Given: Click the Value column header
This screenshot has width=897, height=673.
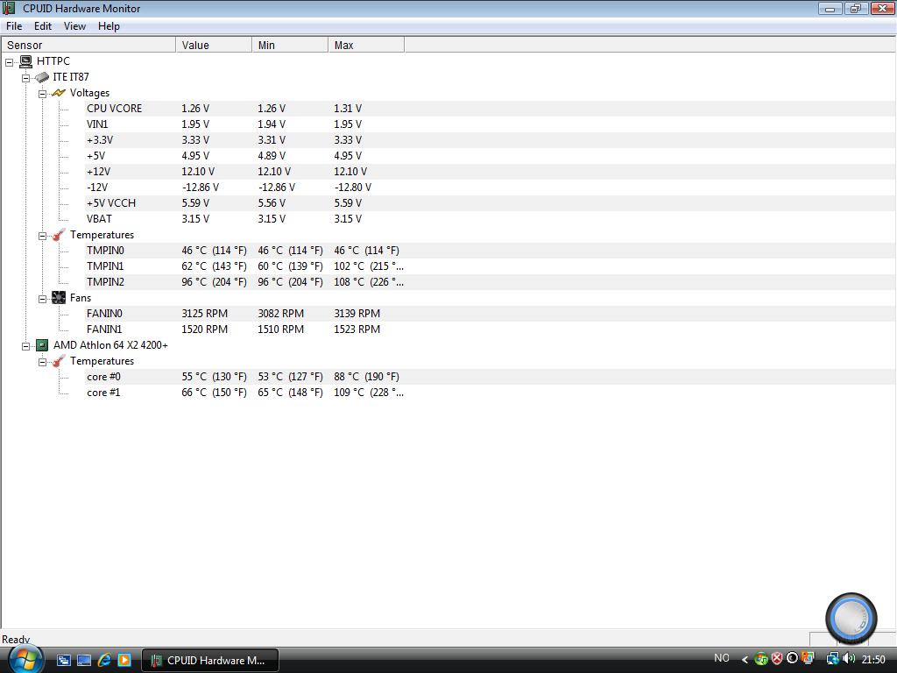Looking at the screenshot, I should pos(213,45).
